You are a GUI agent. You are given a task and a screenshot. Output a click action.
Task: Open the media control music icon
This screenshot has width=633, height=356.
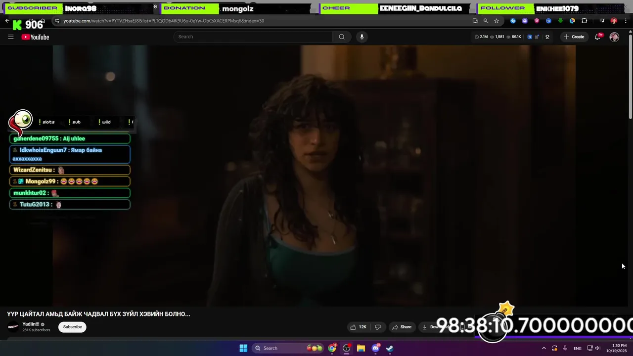pyautogui.click(x=602, y=21)
